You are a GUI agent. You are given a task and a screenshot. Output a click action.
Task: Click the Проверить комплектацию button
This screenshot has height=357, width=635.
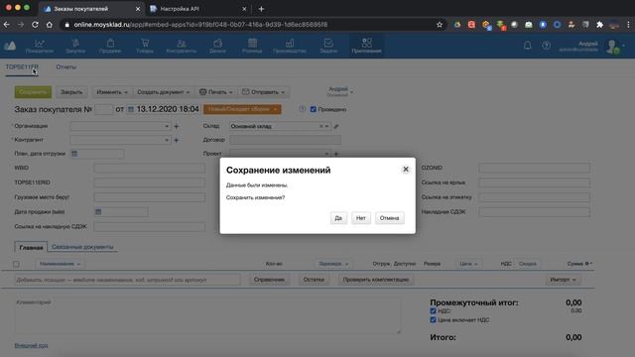coord(376,280)
